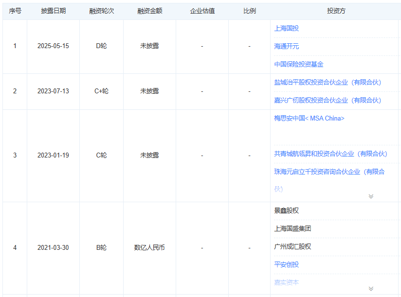Click the 企业估值 dash in the B轮 row
The width and height of the screenshot is (401, 297).
pyautogui.click(x=202, y=248)
